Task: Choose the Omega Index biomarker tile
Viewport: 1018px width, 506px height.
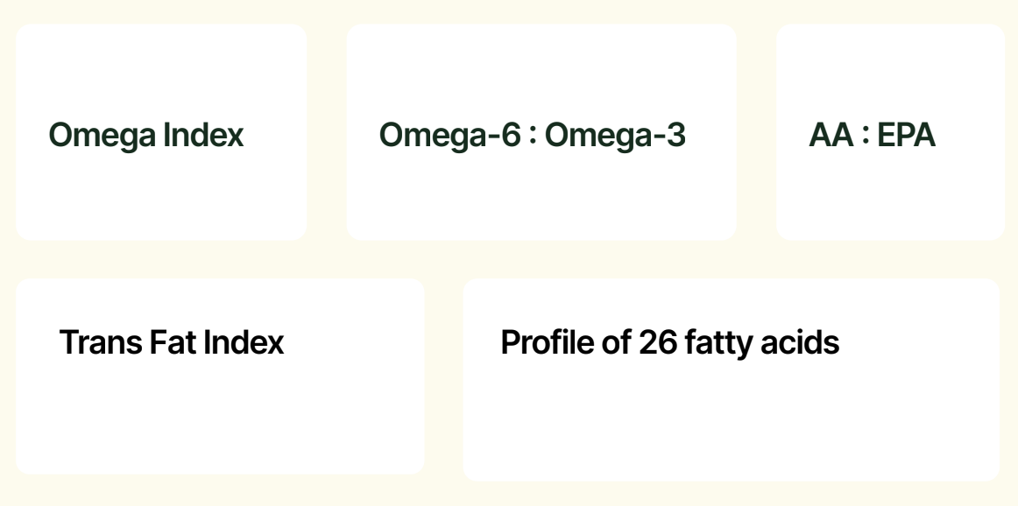Action: tap(161, 132)
